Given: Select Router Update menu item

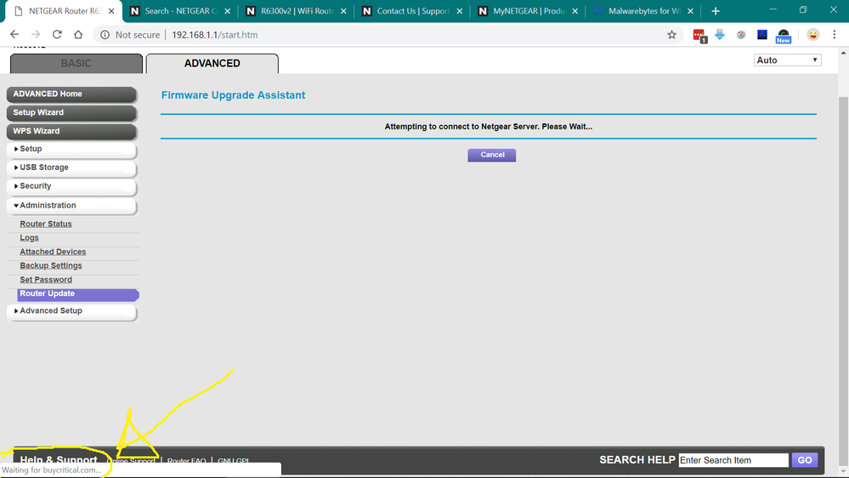Looking at the screenshot, I should coord(78,294).
